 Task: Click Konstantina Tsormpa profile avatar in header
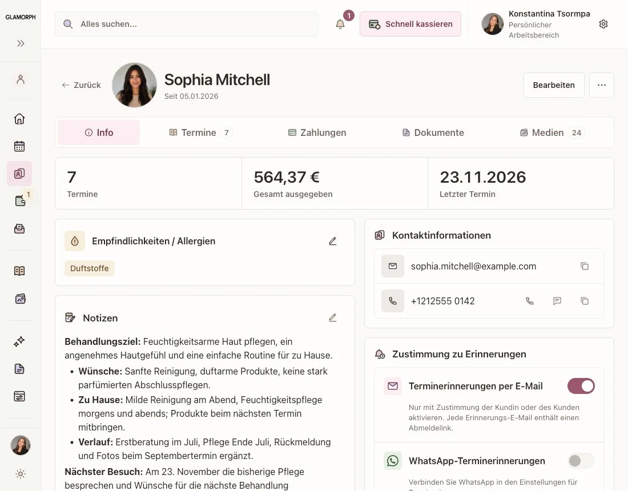click(x=492, y=24)
